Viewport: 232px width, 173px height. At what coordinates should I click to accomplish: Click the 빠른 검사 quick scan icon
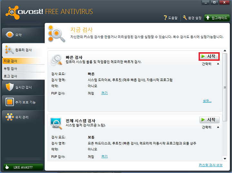pos(56,60)
